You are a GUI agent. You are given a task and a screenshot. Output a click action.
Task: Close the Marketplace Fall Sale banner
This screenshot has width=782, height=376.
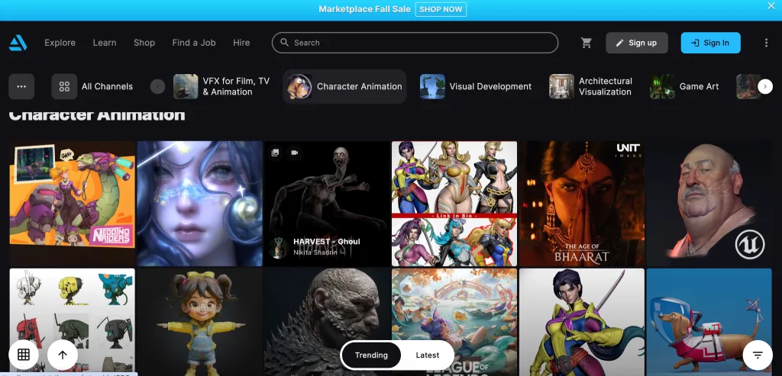[x=771, y=6]
